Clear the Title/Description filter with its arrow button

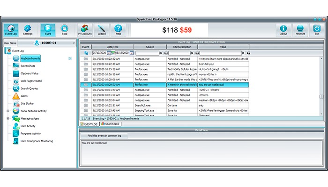point(197,53)
